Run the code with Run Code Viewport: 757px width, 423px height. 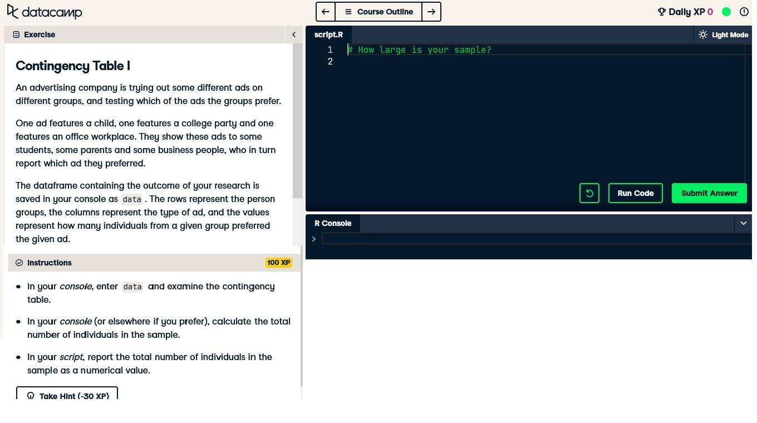click(635, 193)
